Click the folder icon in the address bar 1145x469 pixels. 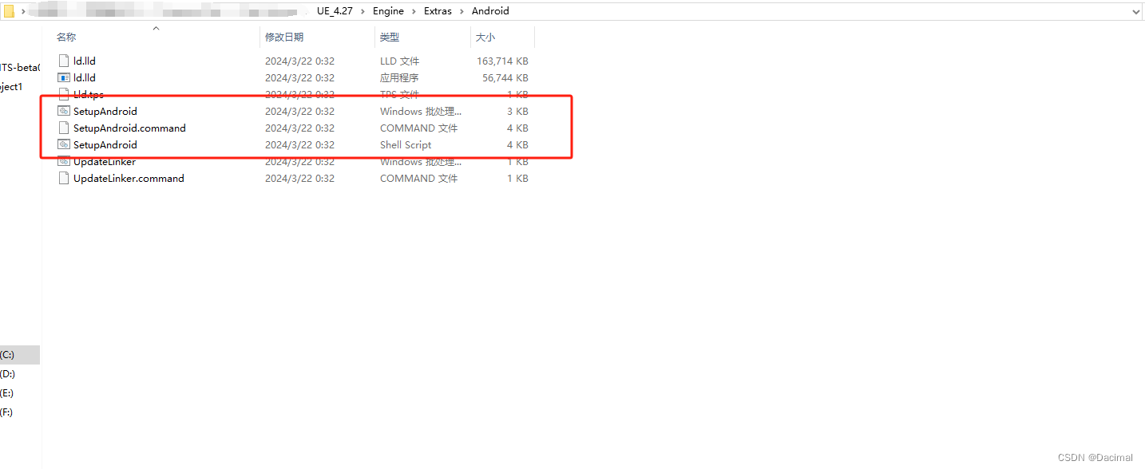click(9, 11)
